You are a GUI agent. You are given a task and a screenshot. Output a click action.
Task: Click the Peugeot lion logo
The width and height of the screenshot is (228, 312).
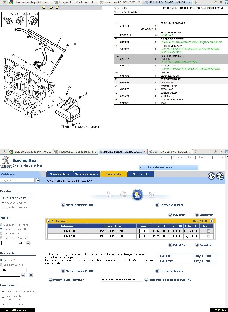[5, 160]
